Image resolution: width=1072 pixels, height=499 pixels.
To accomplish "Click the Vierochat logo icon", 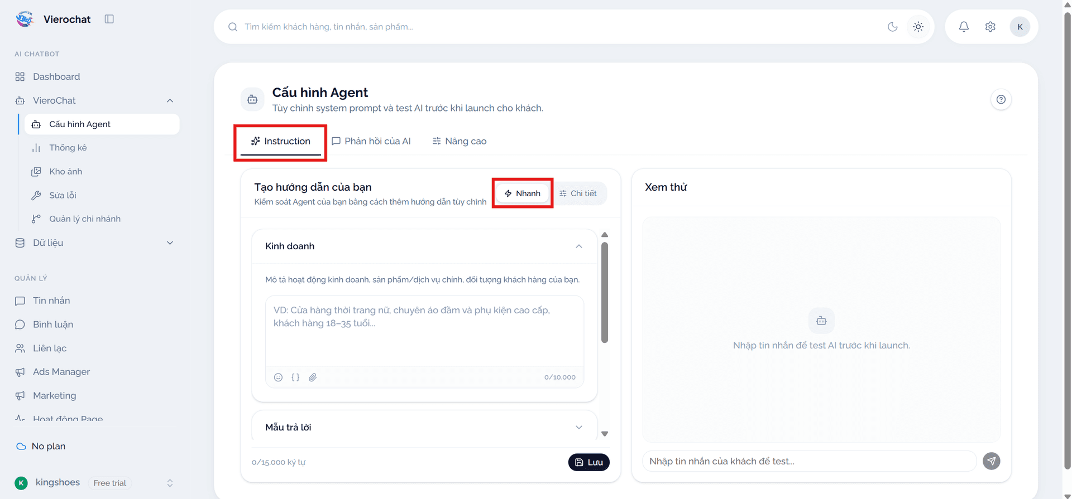I will click(25, 19).
